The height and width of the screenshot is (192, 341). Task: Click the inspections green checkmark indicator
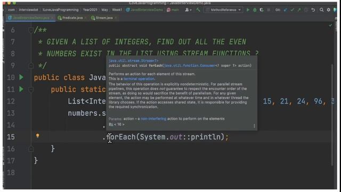pos(330,25)
